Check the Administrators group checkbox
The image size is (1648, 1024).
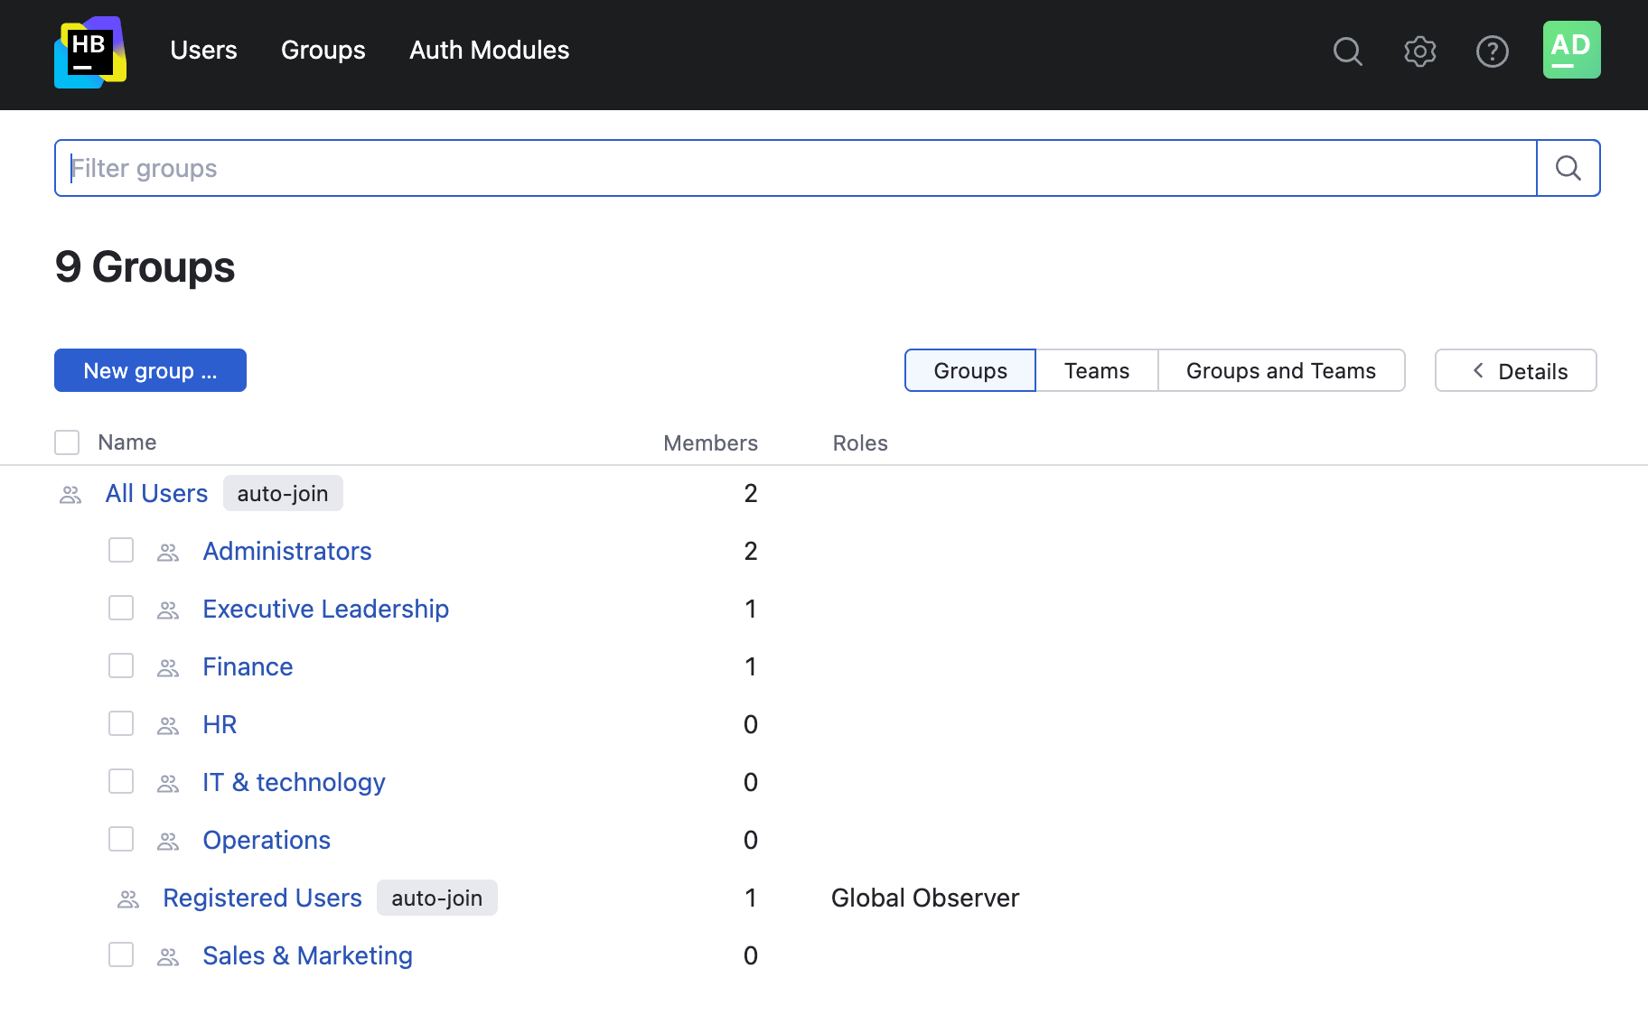click(x=121, y=551)
